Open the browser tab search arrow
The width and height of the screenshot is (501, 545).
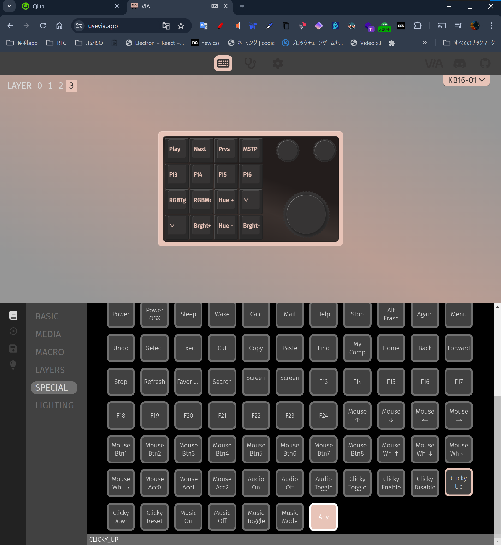9,6
